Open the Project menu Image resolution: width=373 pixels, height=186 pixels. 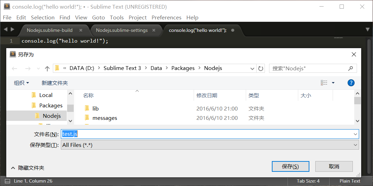(x=138, y=18)
